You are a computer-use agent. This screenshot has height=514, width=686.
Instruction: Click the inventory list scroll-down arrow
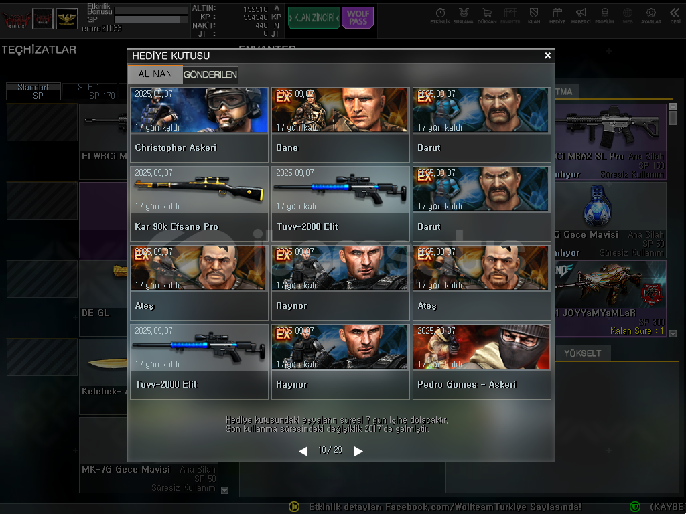point(673,333)
